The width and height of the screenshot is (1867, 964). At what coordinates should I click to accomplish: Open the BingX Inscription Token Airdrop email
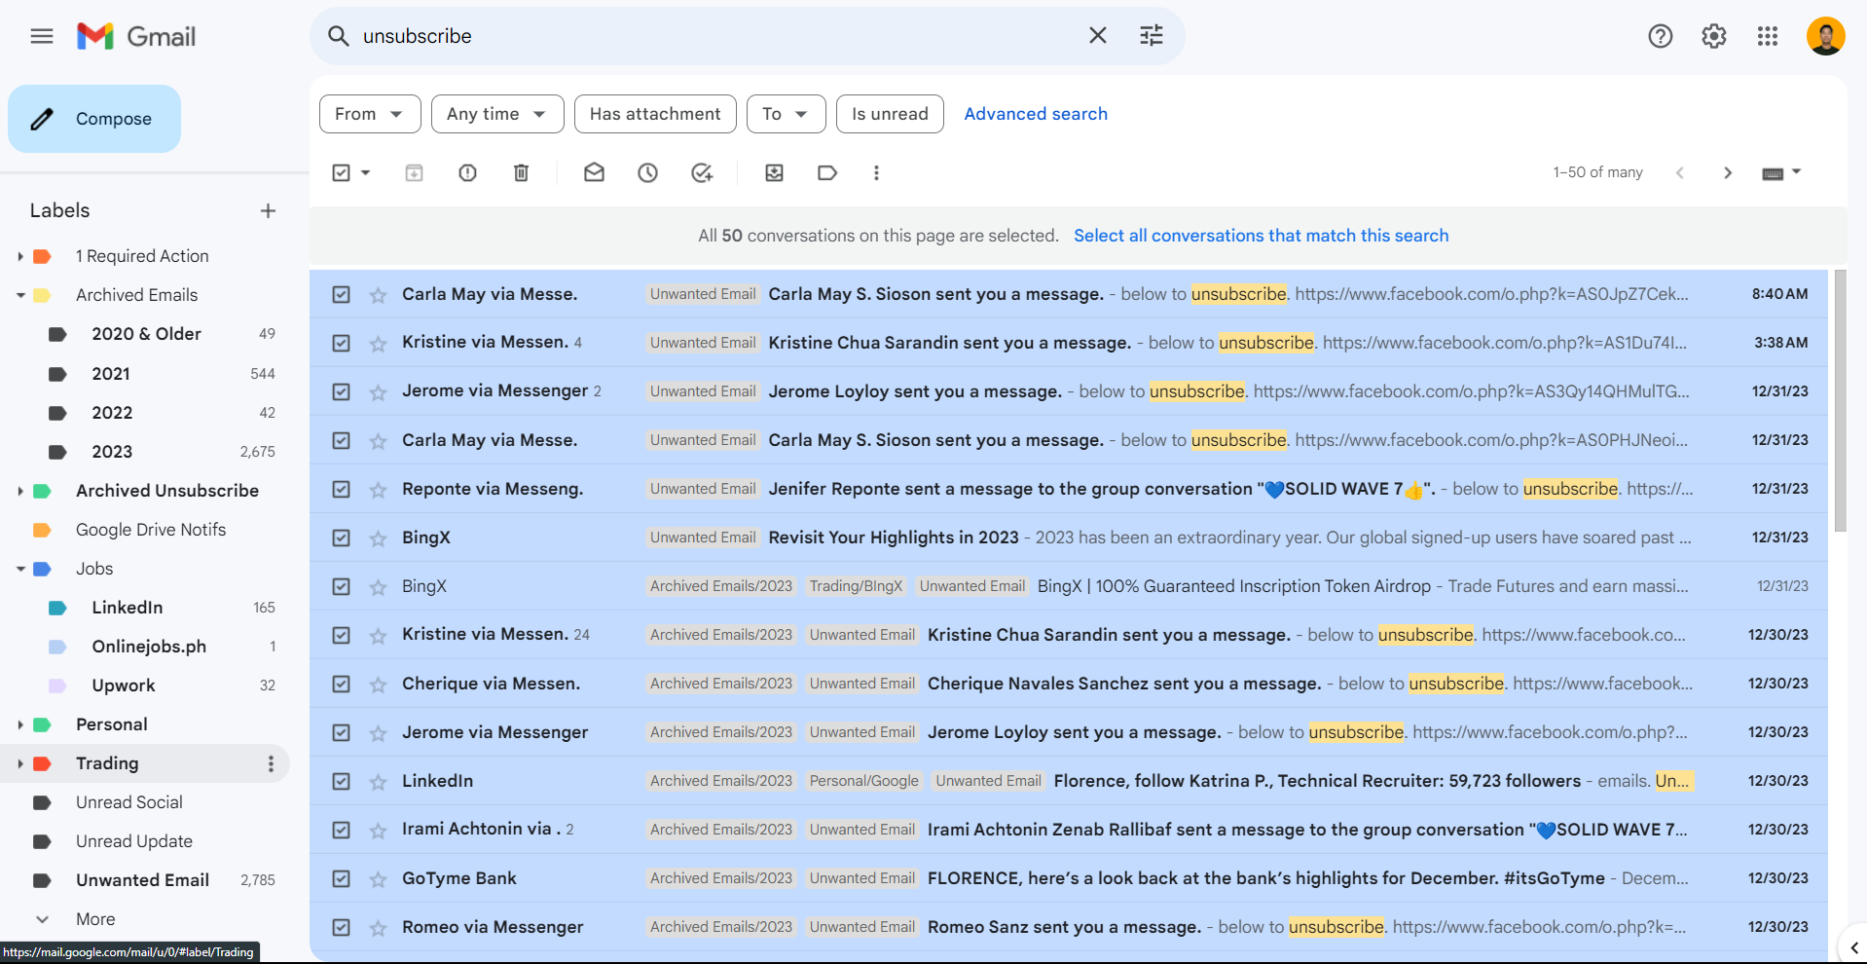coord(1068,586)
